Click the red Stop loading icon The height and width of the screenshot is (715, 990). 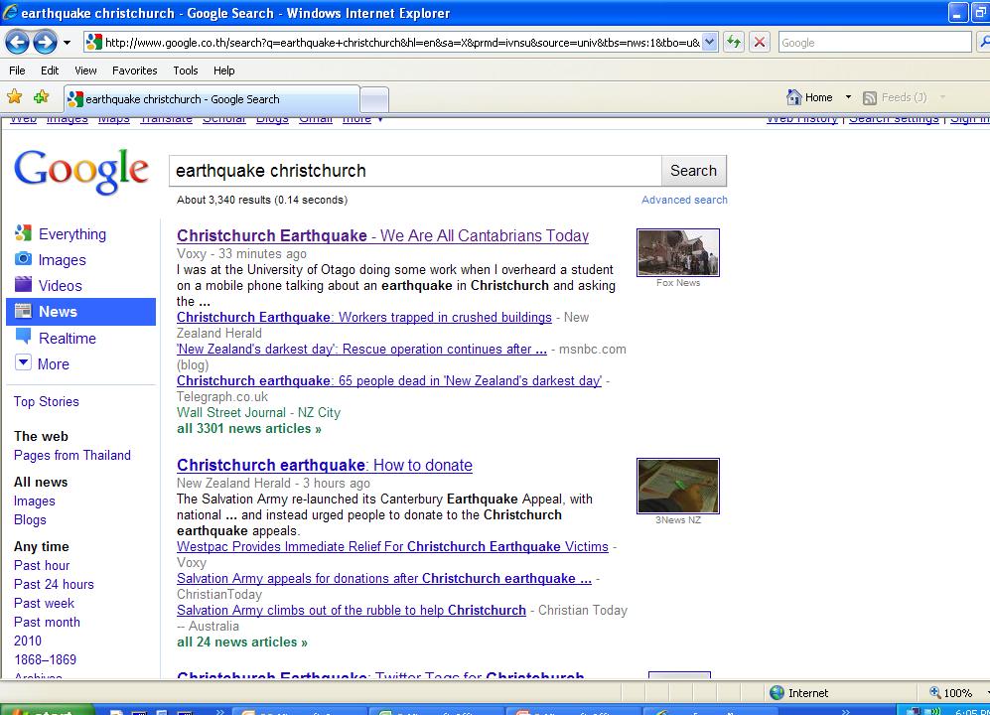[x=760, y=42]
